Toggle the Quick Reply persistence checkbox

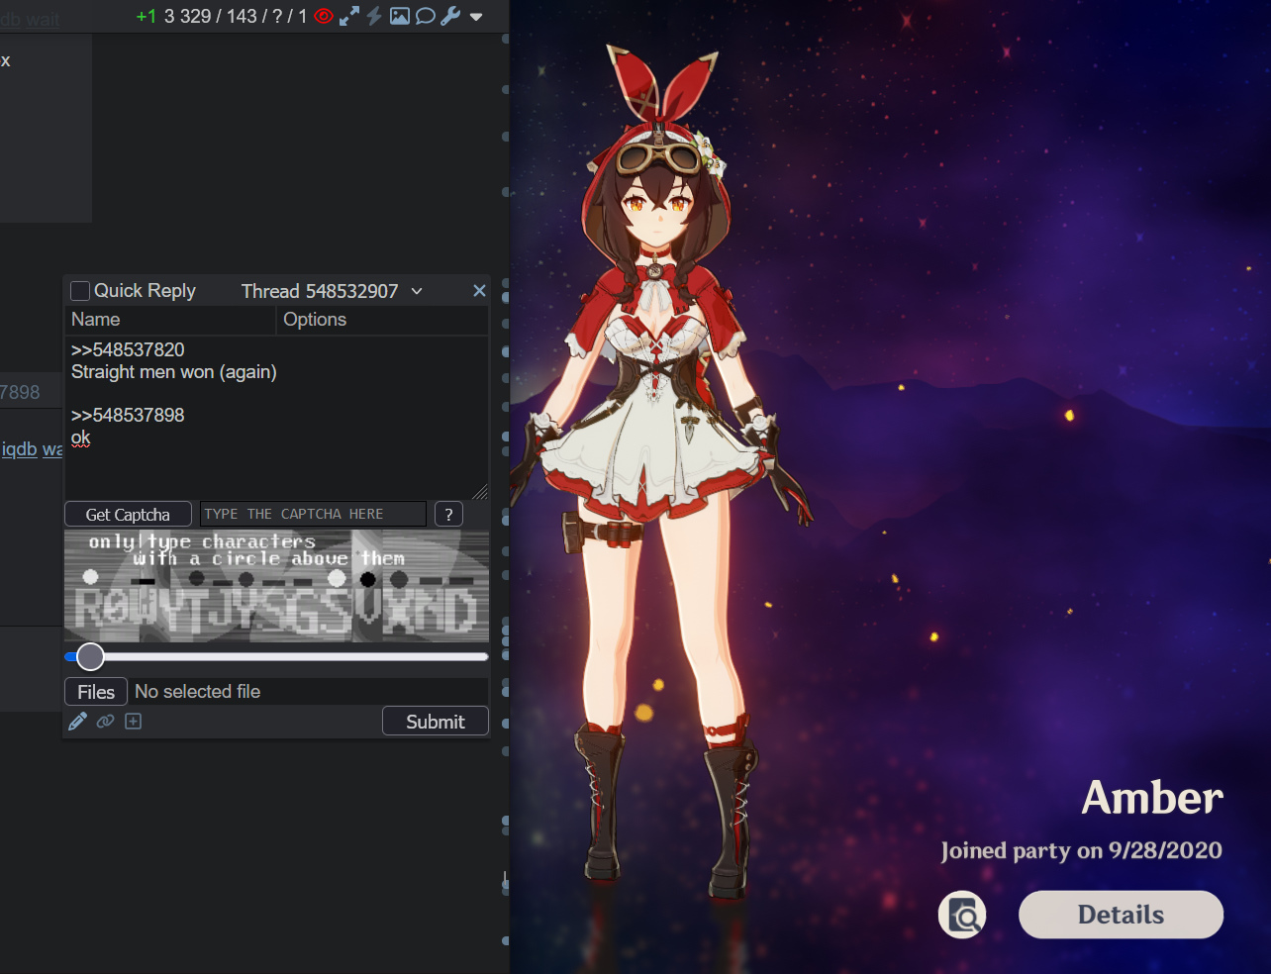[x=80, y=291]
